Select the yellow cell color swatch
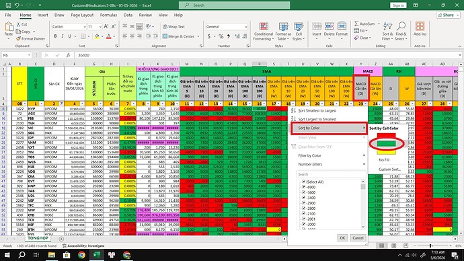This screenshot has height=261, width=464. tap(386, 152)
